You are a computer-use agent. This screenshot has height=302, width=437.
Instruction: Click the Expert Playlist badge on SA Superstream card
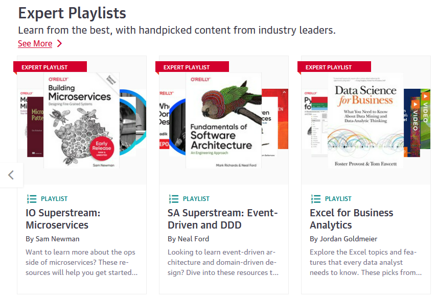192,67
